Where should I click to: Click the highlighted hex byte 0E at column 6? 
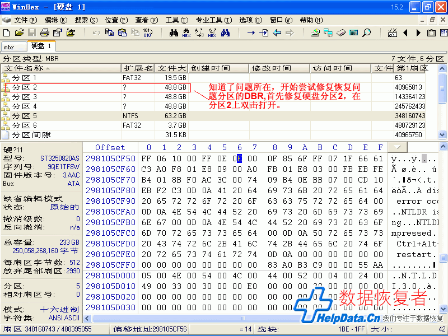pyautogui.click(x=237, y=158)
